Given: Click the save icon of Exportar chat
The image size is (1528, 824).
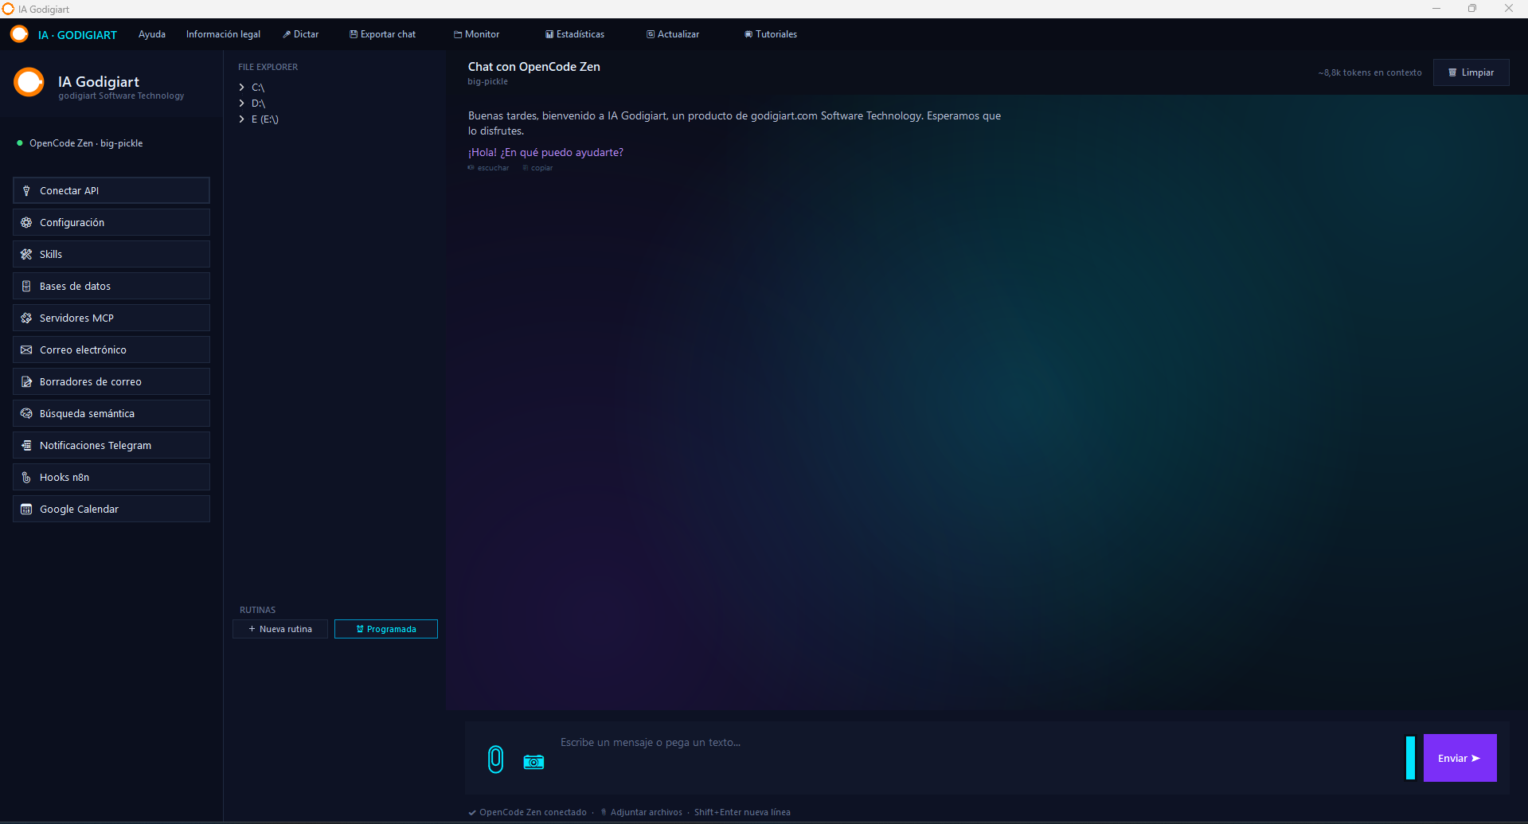Looking at the screenshot, I should click(354, 34).
